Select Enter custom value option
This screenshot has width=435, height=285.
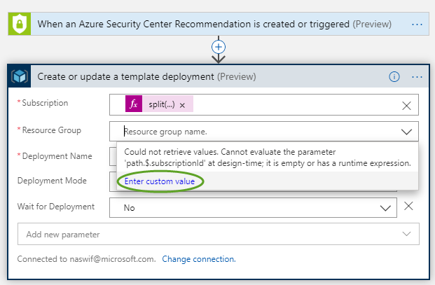click(160, 181)
